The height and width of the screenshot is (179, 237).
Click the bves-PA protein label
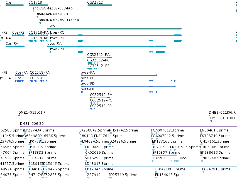click(88, 73)
